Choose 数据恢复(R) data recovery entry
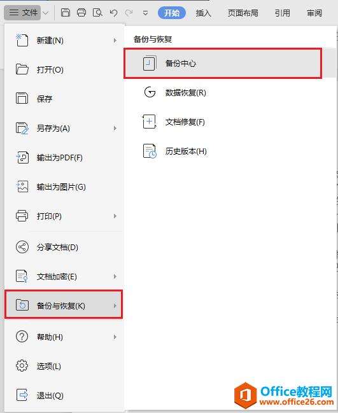The image size is (338, 413). 174,92
